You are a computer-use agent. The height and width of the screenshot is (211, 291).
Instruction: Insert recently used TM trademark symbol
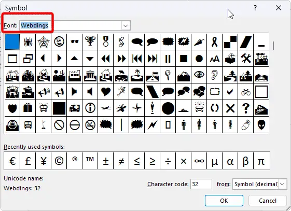click(x=90, y=161)
